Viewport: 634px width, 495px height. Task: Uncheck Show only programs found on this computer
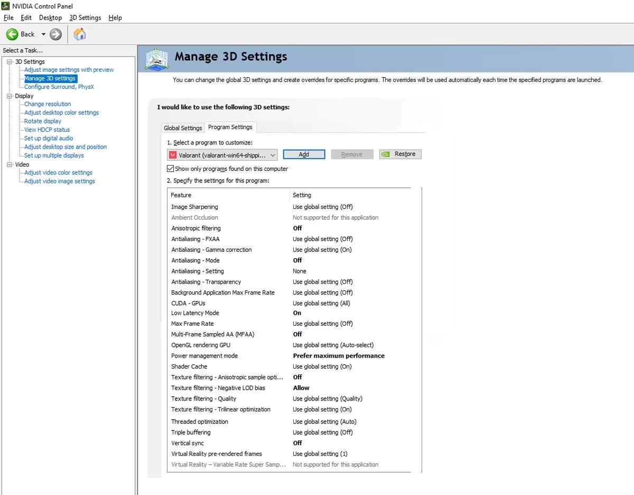[170, 169]
